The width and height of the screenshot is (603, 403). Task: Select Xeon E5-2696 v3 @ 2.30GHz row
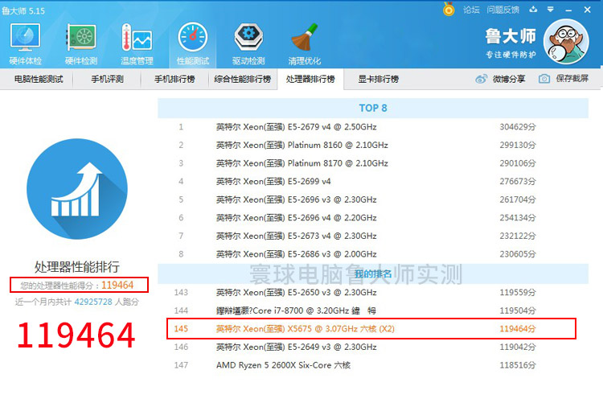(373, 199)
